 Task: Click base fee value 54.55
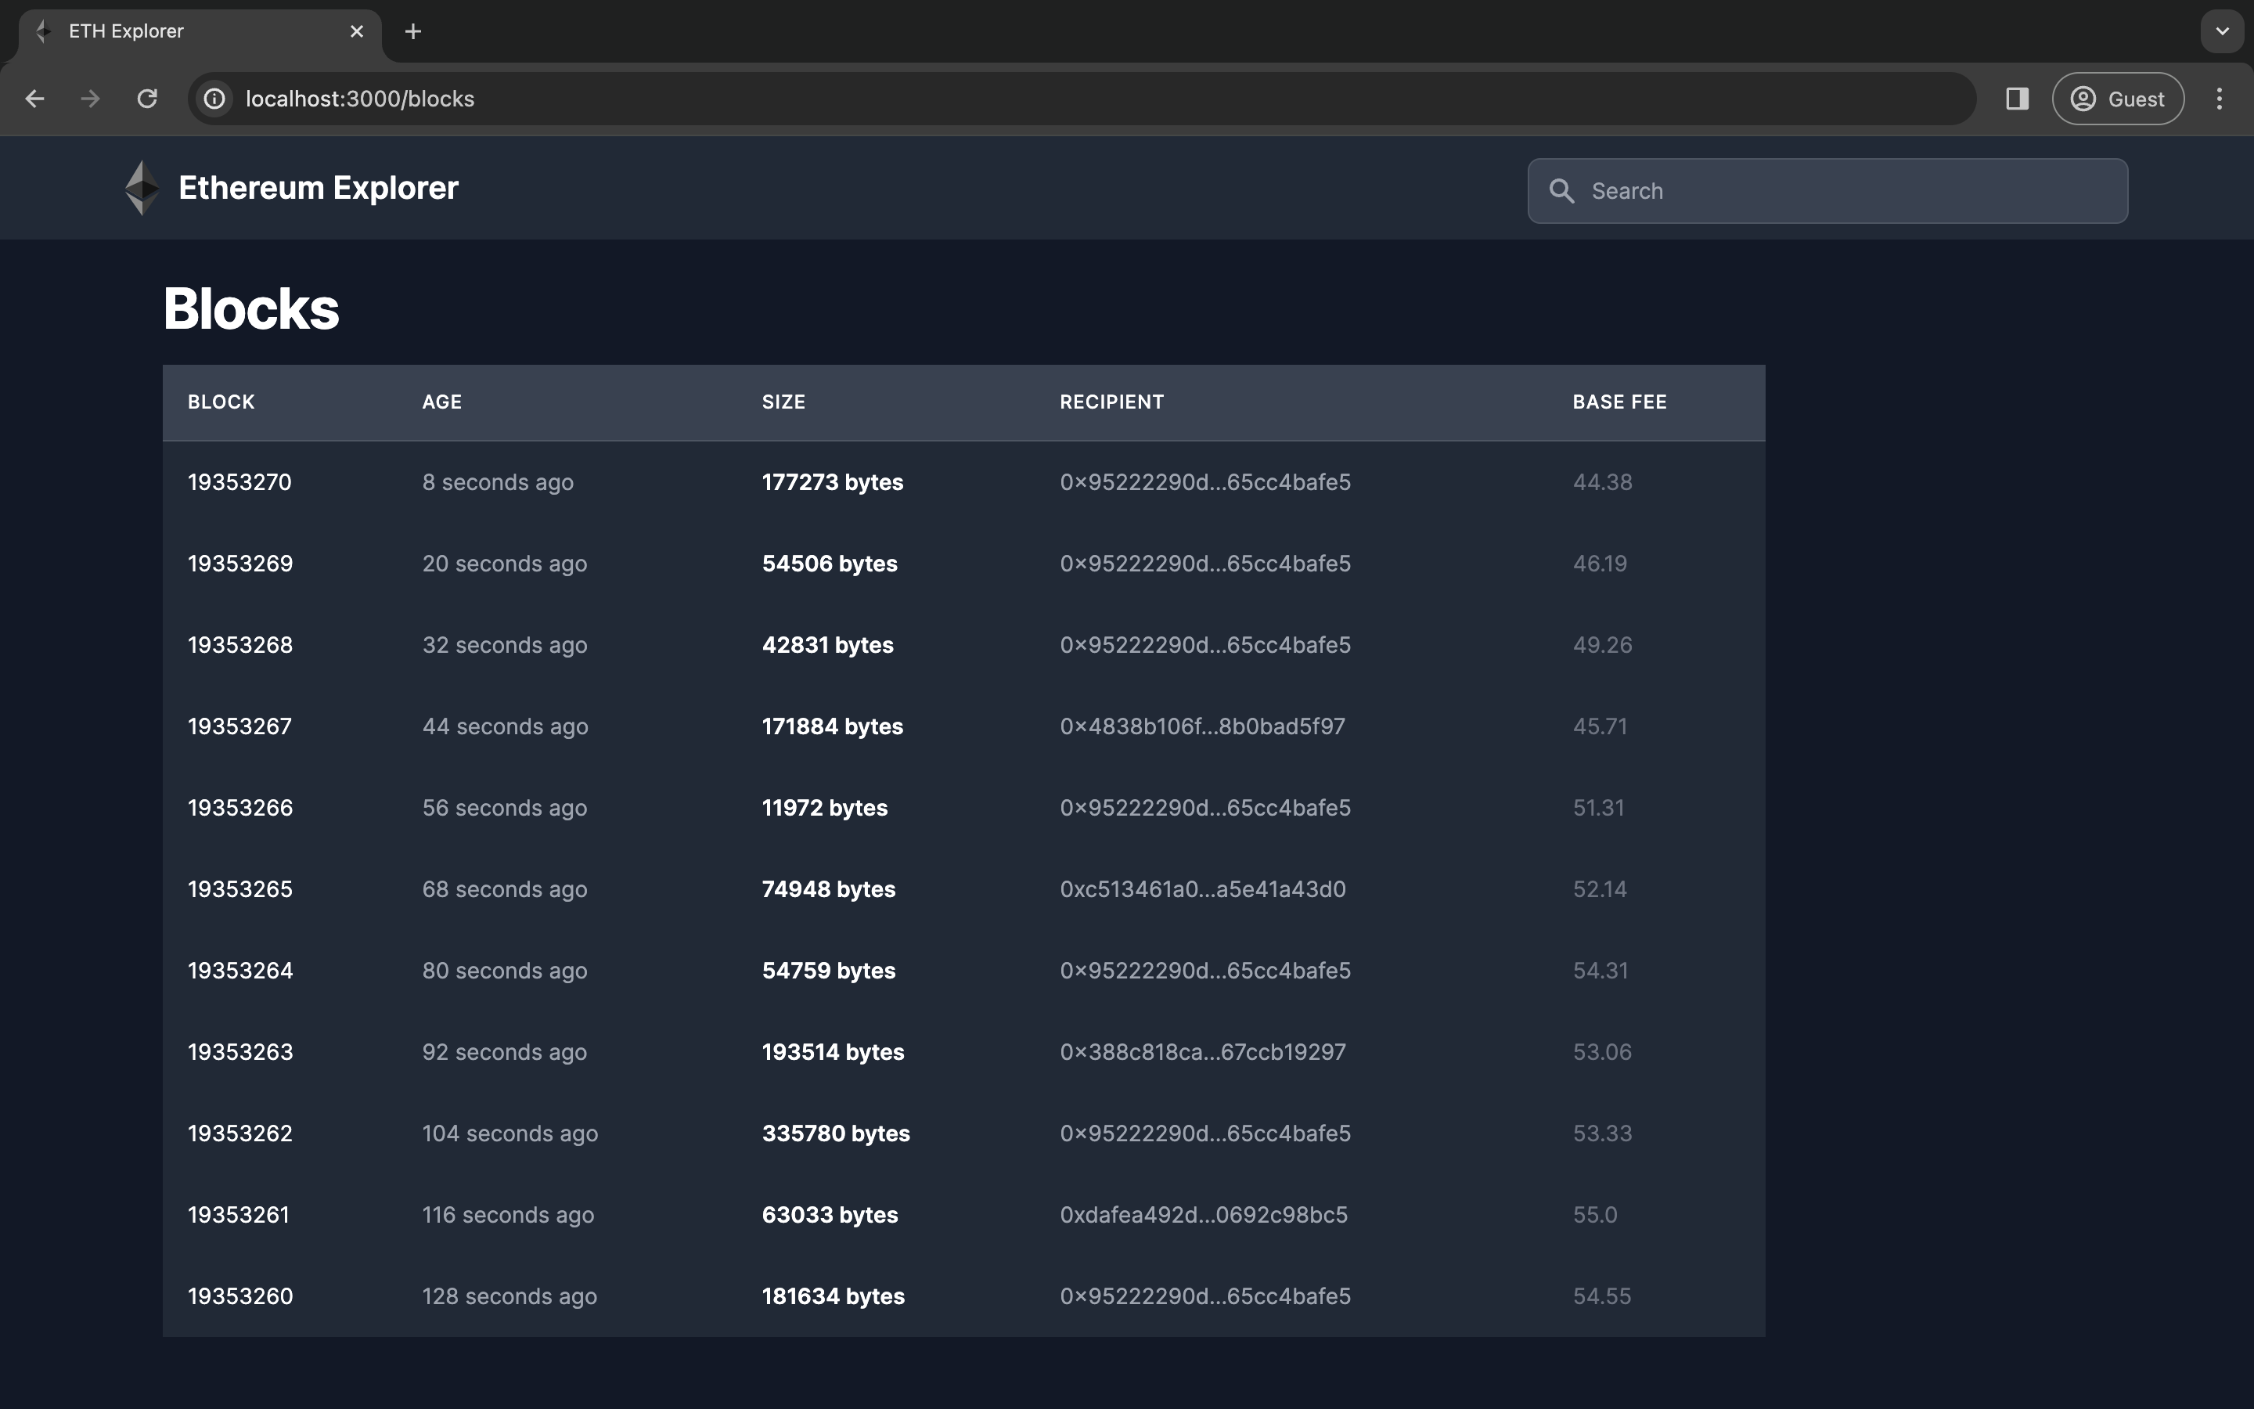click(x=1602, y=1296)
